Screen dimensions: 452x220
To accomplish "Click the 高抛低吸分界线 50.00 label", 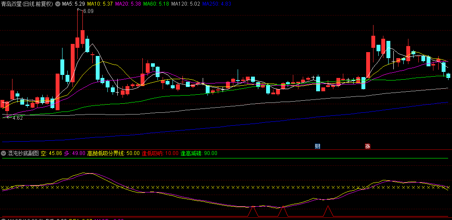I will (113, 153).
